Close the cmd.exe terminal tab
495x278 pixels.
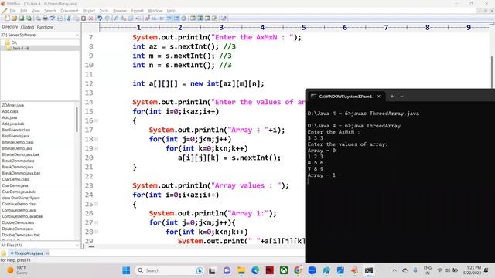coord(378,96)
